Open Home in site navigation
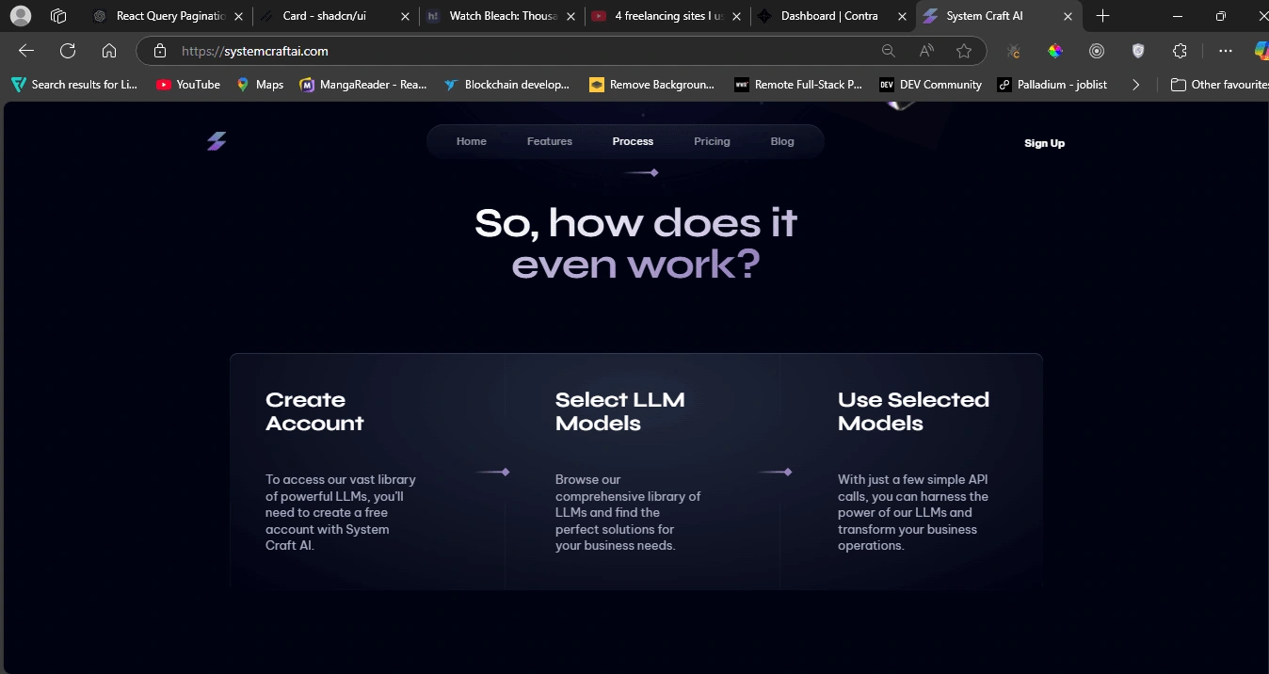 click(472, 141)
